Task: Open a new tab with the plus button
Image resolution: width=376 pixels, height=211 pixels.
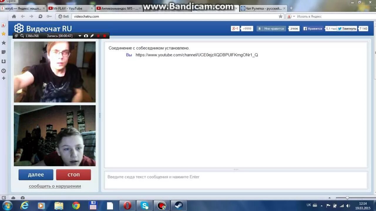Action: (x=291, y=8)
